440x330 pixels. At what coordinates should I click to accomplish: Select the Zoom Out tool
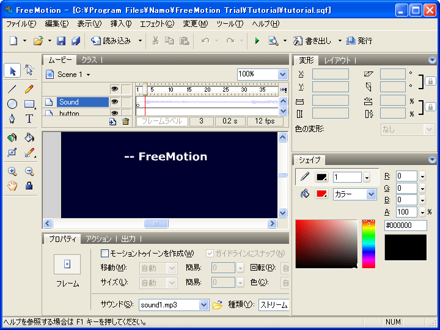tap(29, 171)
